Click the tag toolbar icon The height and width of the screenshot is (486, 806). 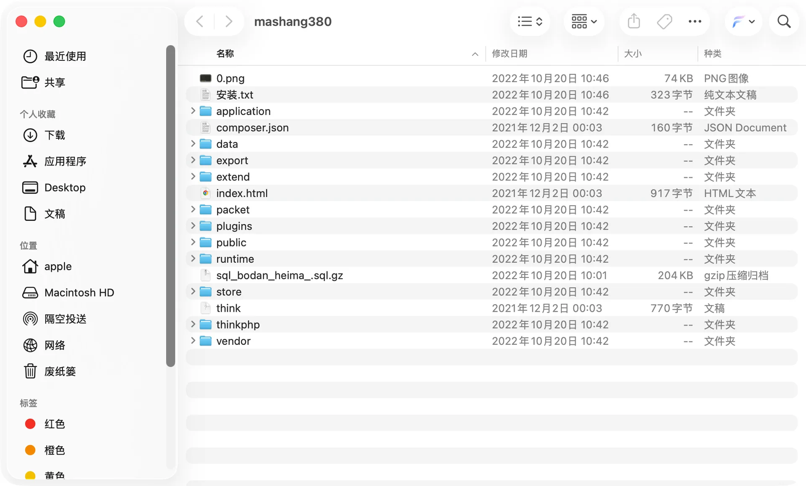(x=665, y=21)
